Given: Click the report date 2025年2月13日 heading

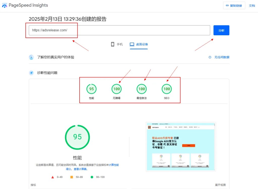Looking at the screenshot, I should 68,19.
